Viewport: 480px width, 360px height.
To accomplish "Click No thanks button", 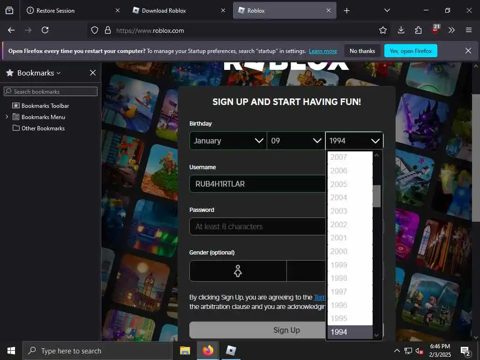I will pos(362,51).
